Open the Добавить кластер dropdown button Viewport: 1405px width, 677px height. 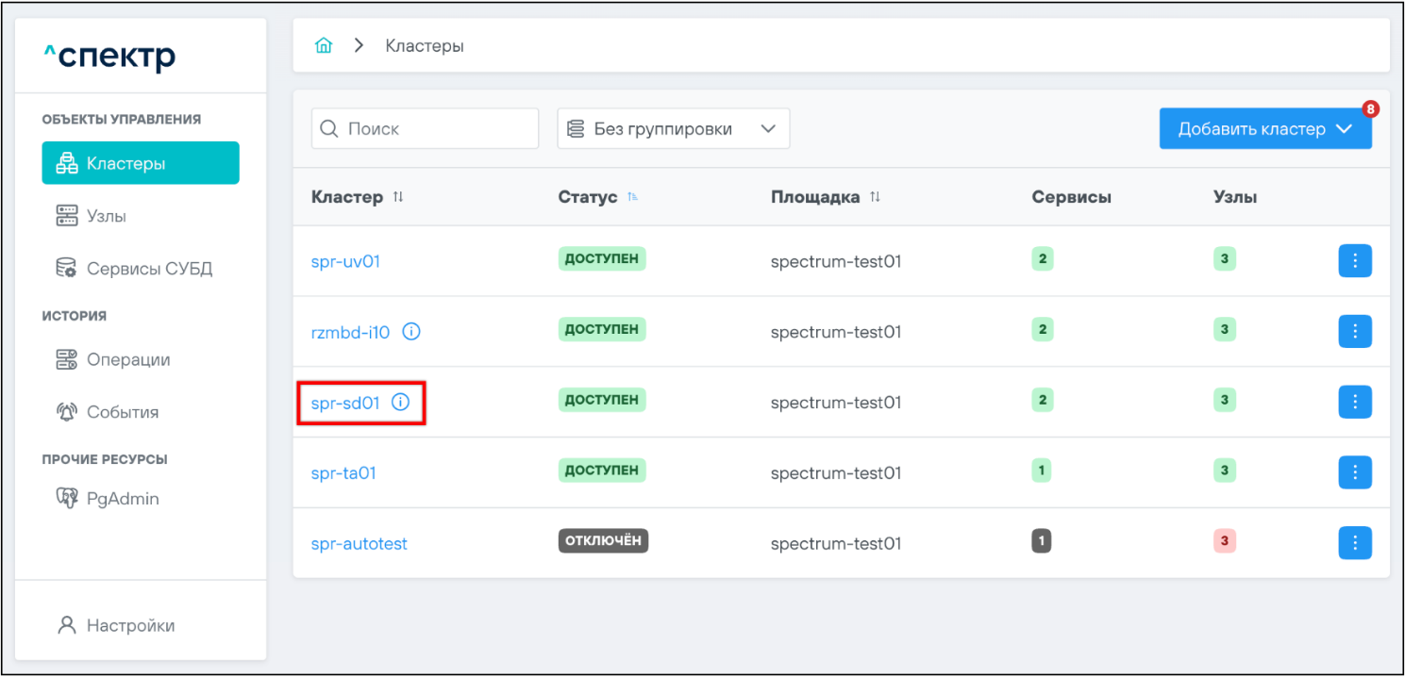pos(1264,129)
